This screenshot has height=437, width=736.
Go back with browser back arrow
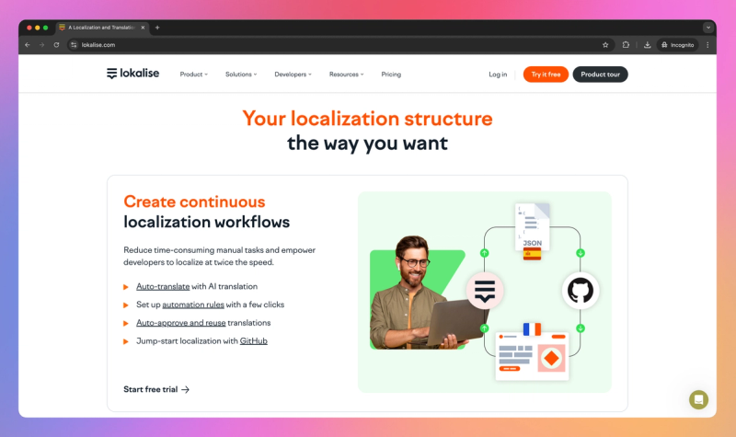coord(28,45)
